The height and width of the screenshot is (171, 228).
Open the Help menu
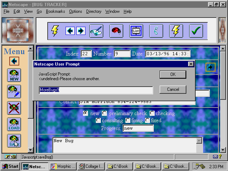click(x=128, y=11)
